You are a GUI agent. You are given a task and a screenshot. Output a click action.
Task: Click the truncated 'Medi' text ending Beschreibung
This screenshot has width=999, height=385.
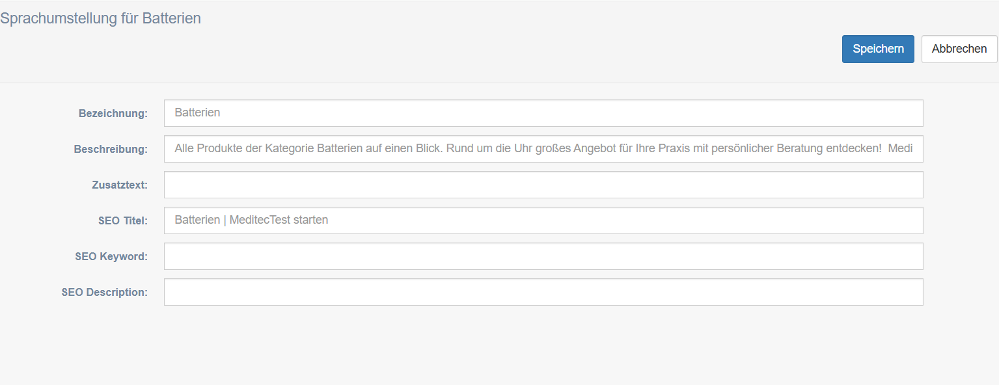coord(901,148)
